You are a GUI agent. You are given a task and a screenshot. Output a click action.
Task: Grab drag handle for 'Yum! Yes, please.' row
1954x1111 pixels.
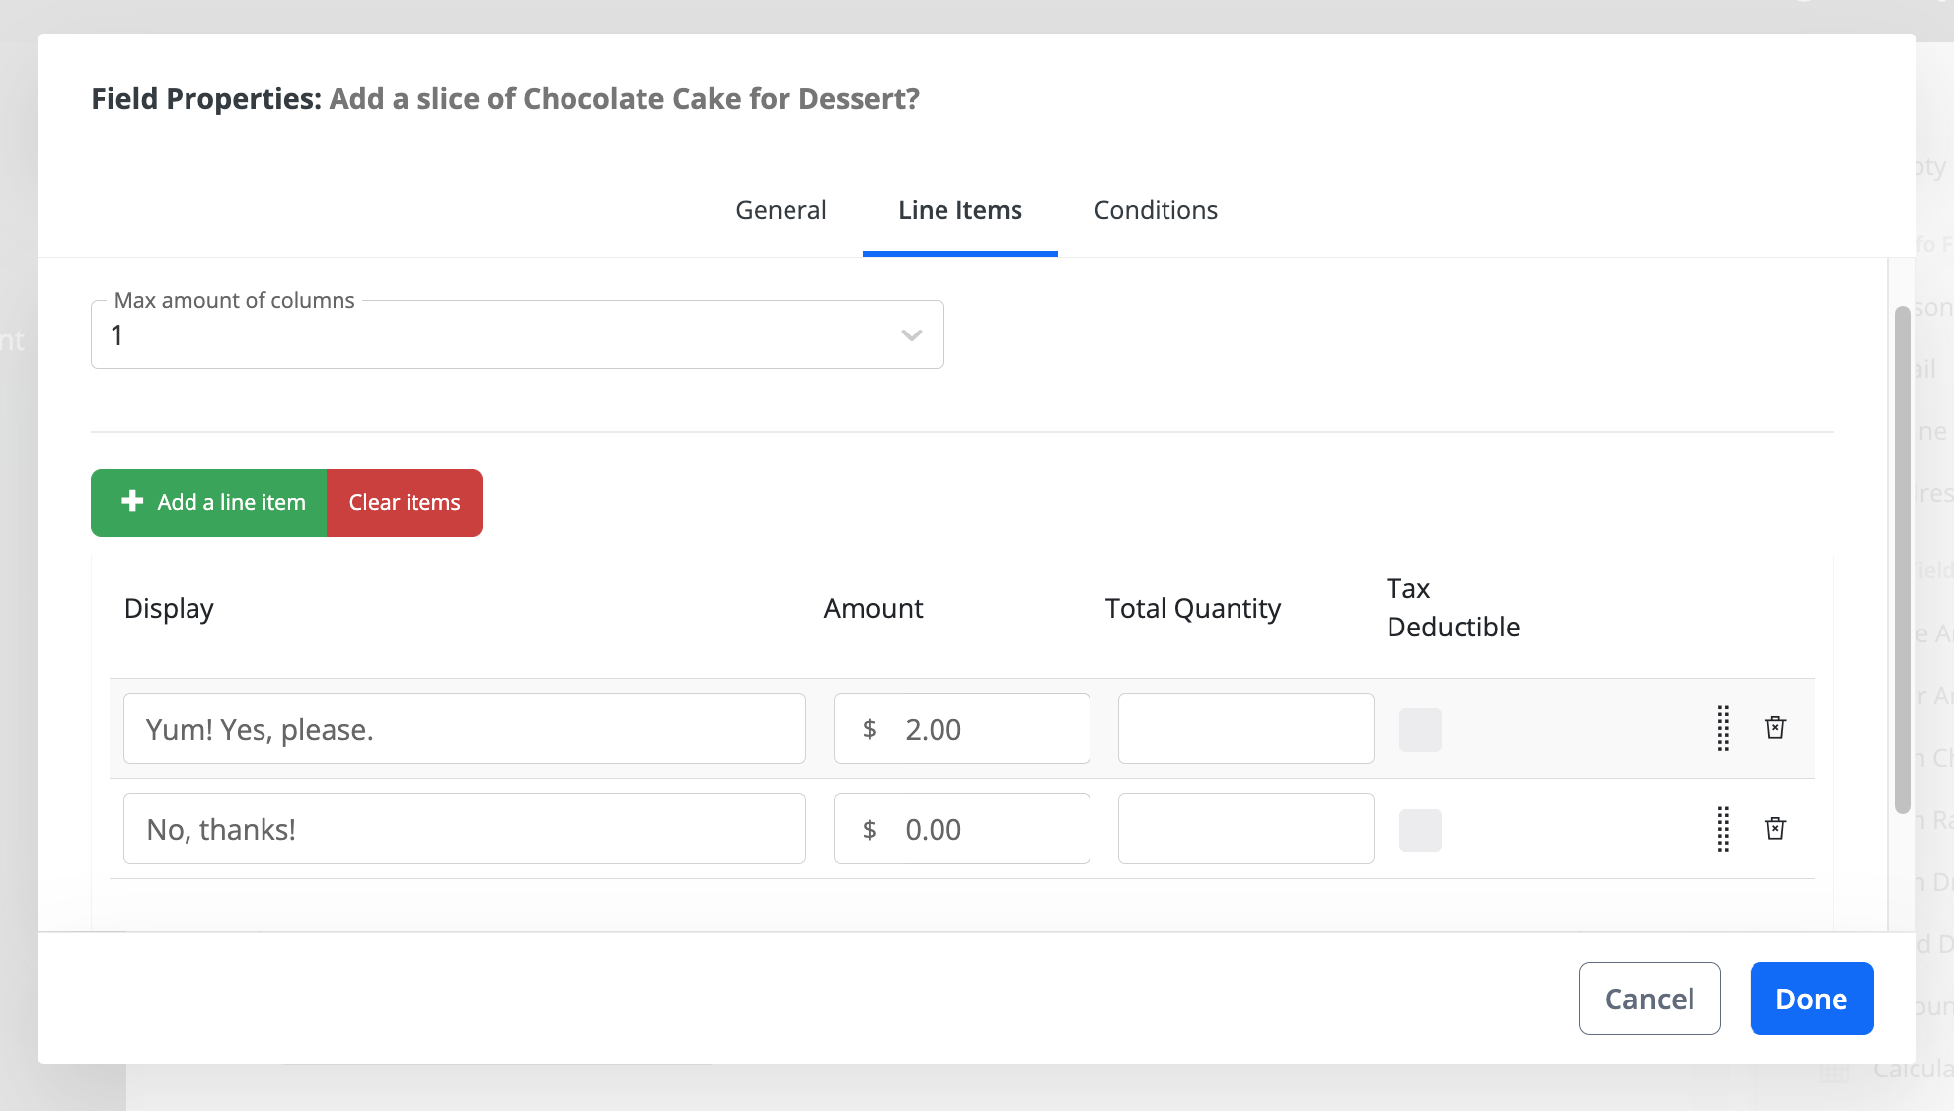[x=1723, y=728]
